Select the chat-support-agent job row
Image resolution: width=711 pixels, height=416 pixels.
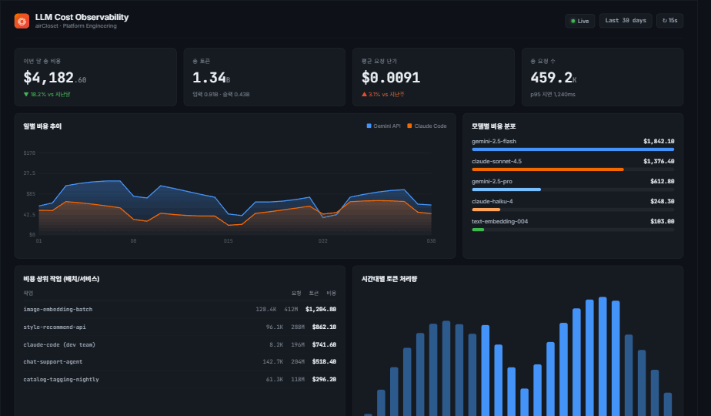pos(179,362)
